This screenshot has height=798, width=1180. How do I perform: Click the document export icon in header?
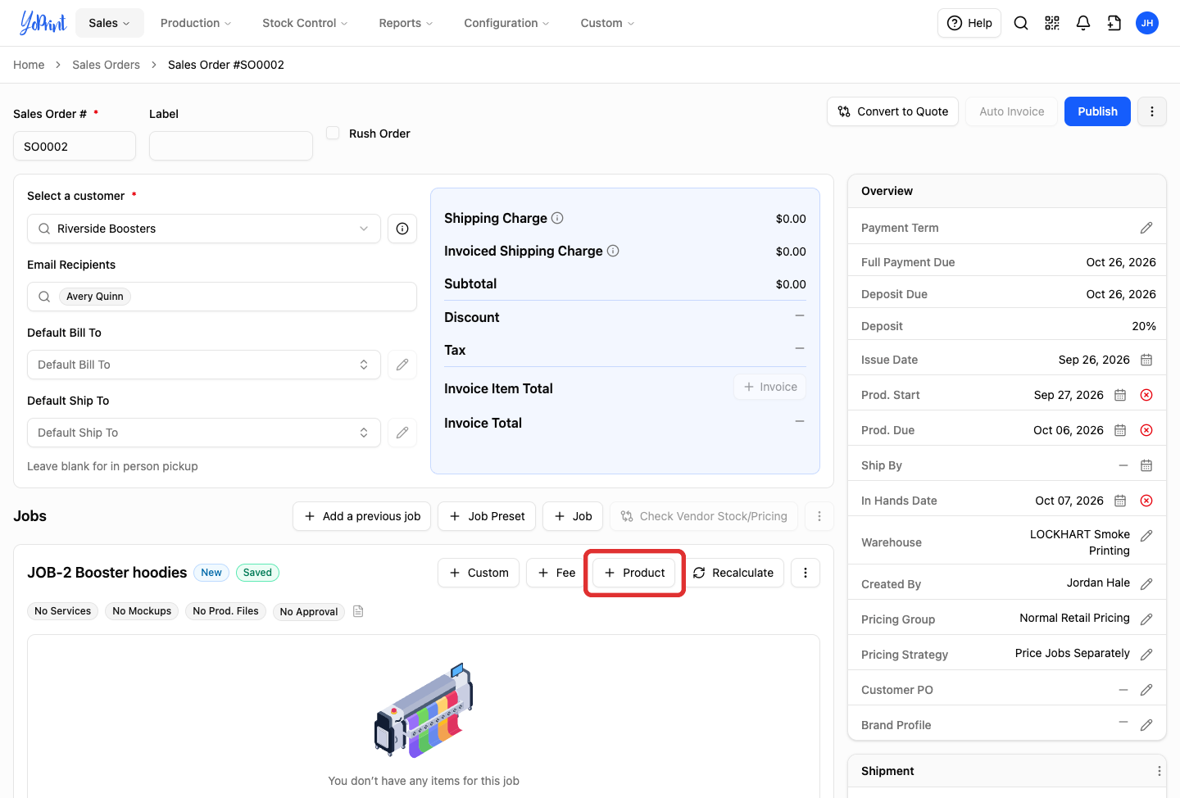(x=1114, y=23)
